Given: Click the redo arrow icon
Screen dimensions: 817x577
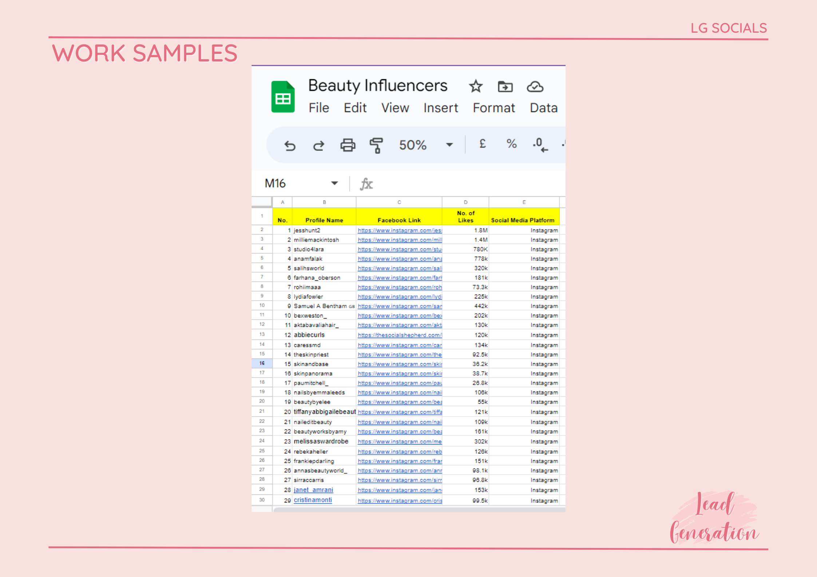Looking at the screenshot, I should [318, 146].
